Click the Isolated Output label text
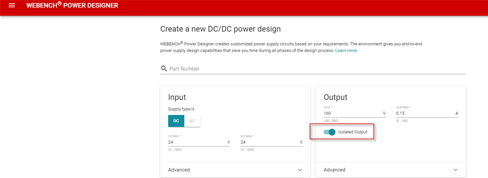 (353, 132)
